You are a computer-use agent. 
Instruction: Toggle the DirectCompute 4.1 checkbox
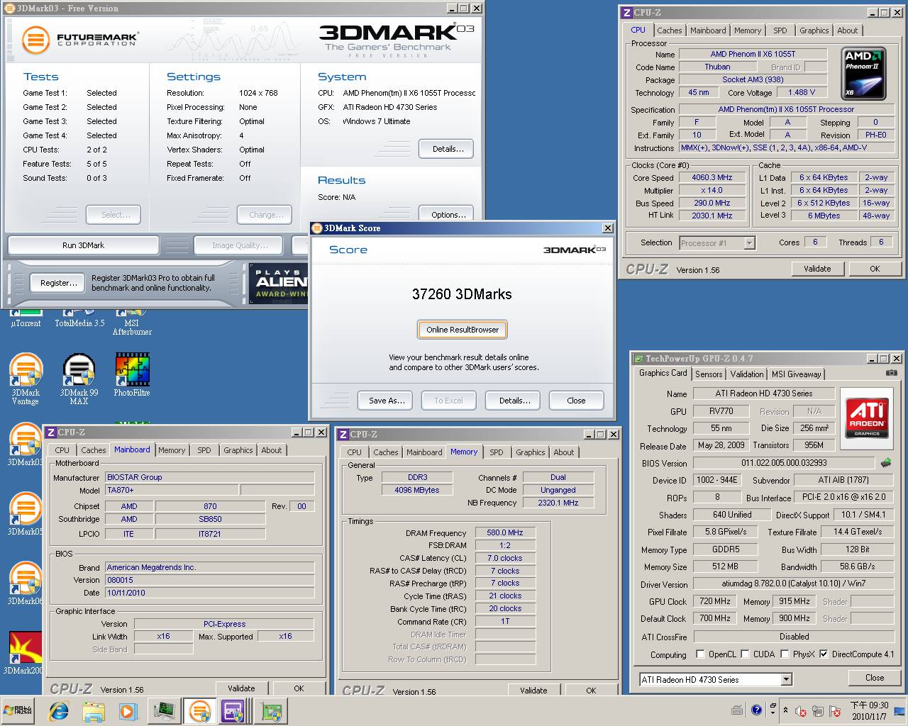824,654
